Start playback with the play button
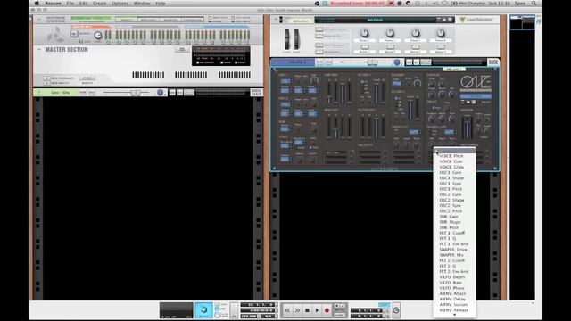571x321 pixels. [317, 310]
